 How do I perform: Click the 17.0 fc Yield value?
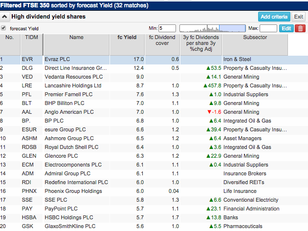(139, 59)
